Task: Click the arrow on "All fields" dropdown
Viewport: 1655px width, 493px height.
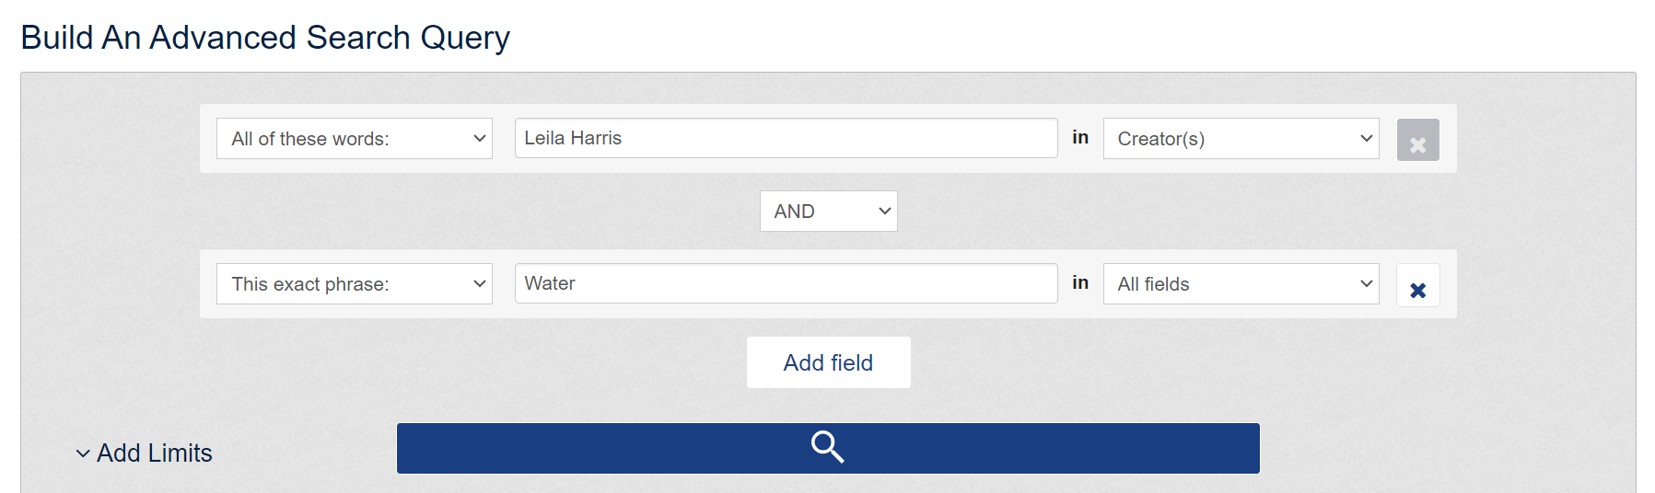Action: coord(1366,284)
